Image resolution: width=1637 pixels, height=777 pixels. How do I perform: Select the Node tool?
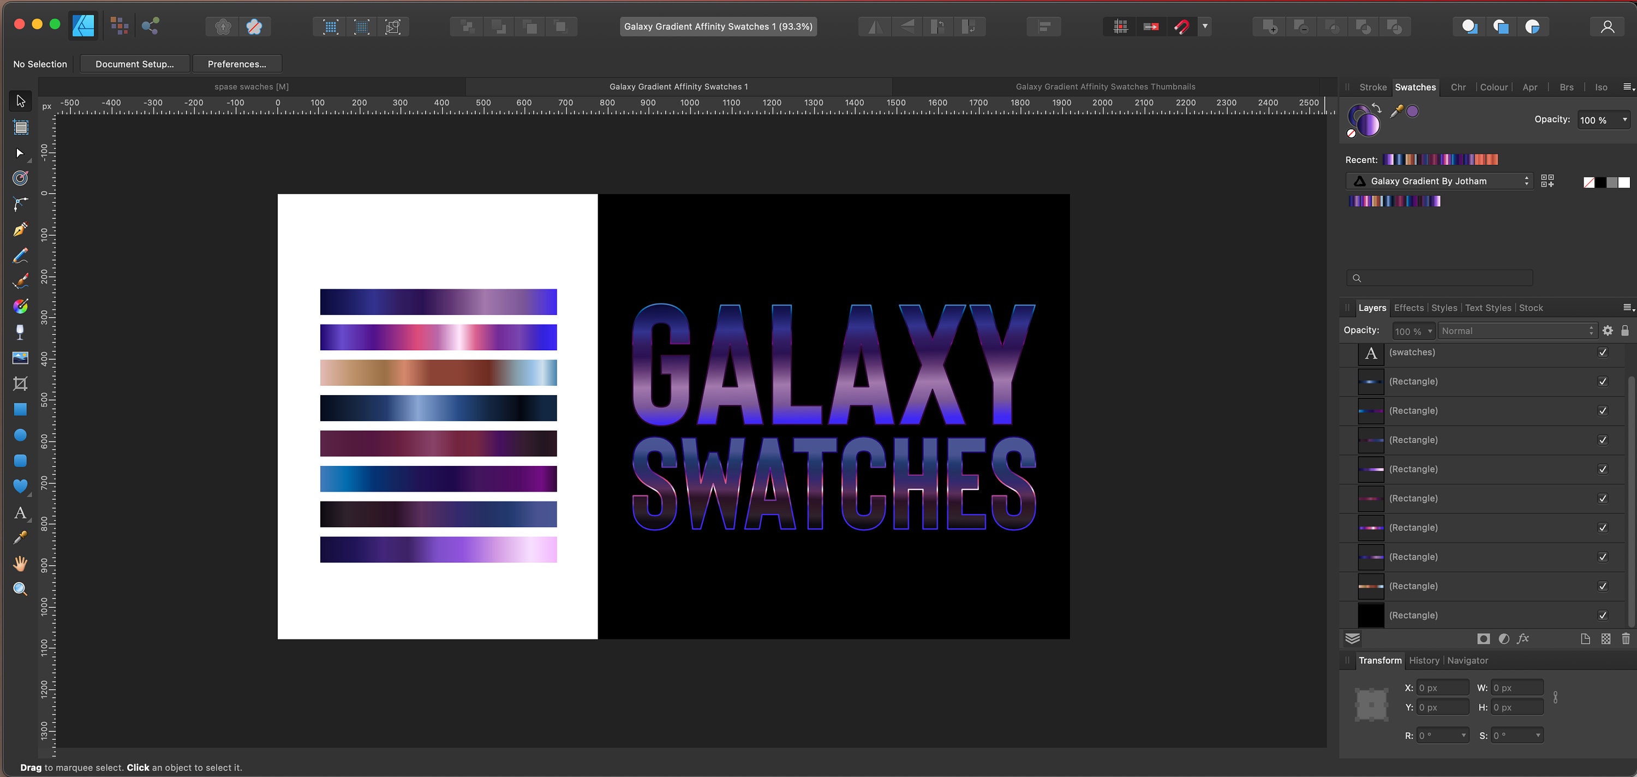[20, 153]
